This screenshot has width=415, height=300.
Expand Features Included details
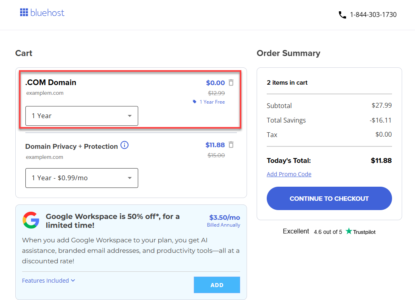(x=48, y=280)
